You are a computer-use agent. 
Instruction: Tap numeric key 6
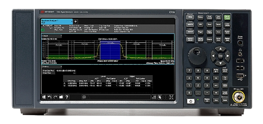[207, 78]
